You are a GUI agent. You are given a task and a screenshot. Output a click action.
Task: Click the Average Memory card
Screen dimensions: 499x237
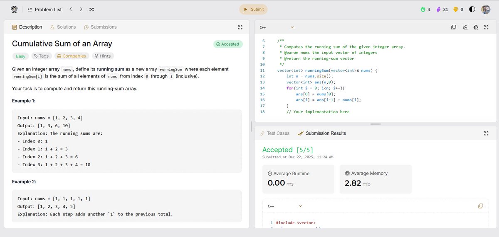pyautogui.click(x=375, y=179)
